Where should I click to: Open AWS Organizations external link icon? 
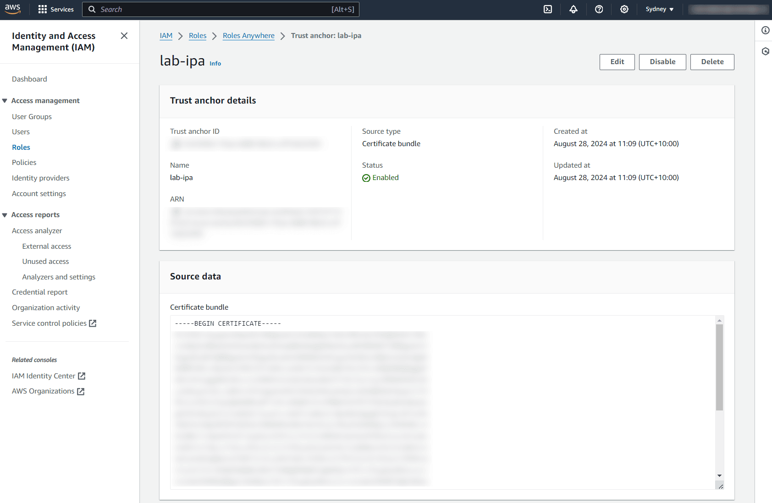pos(81,392)
